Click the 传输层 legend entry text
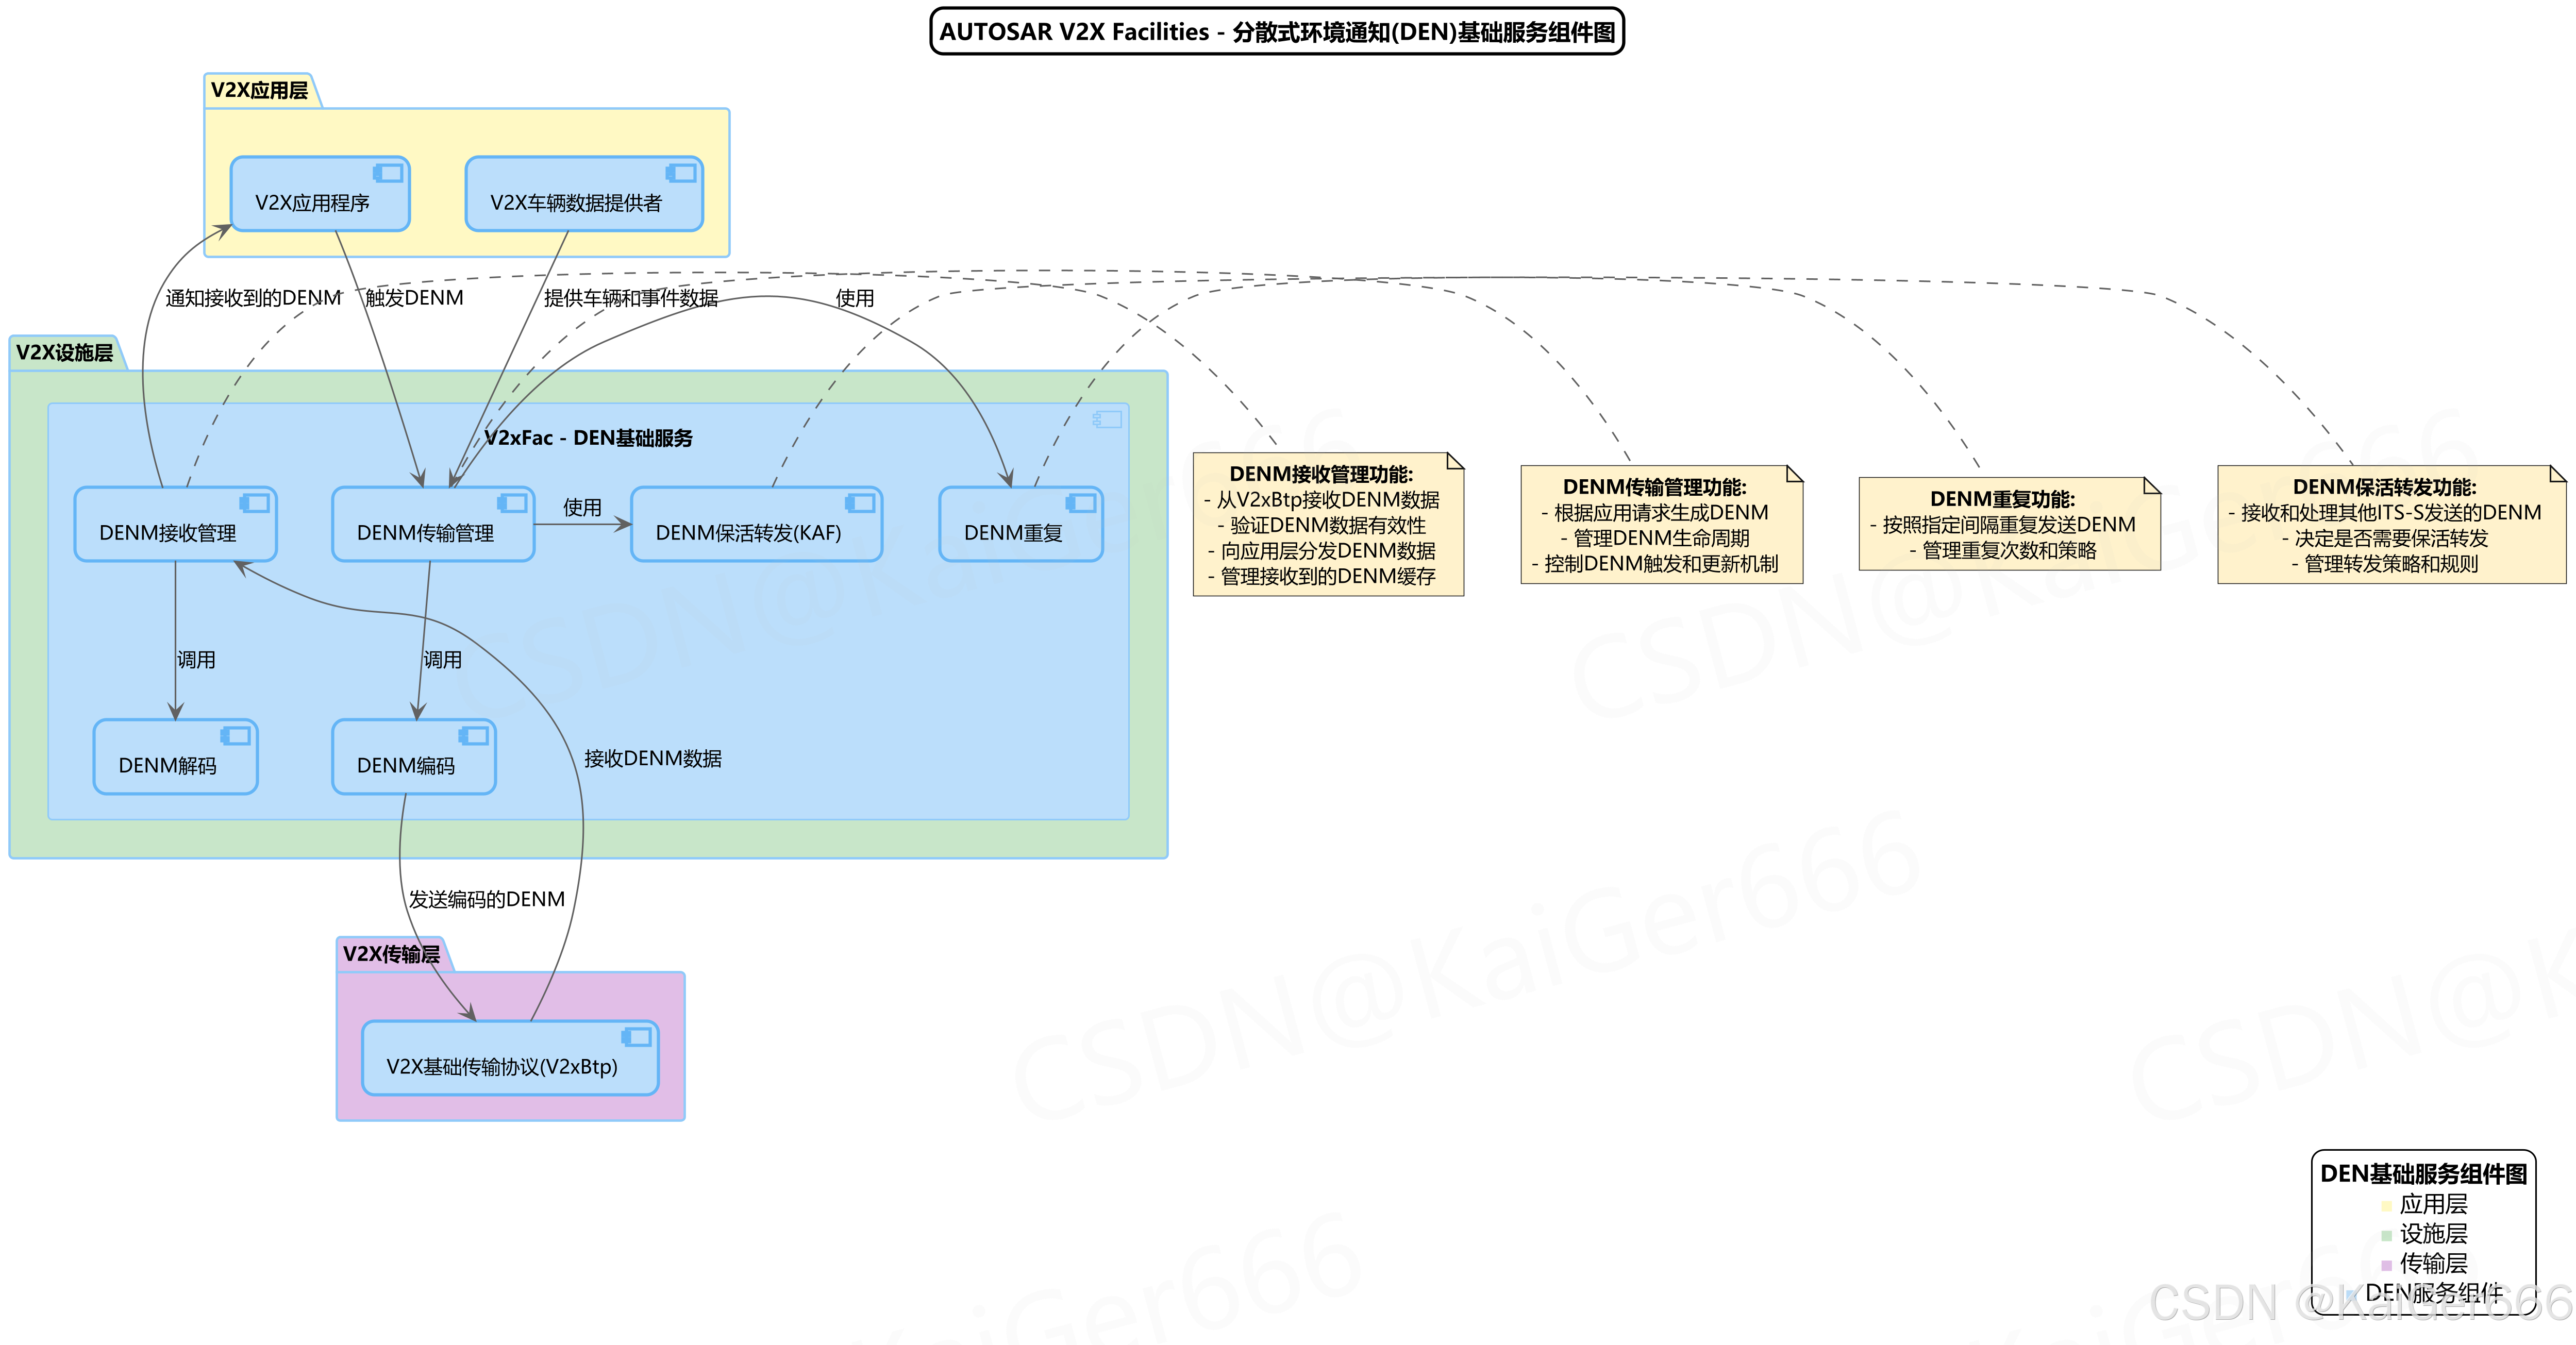Screen dimensions: 2576x1345 [2433, 1264]
